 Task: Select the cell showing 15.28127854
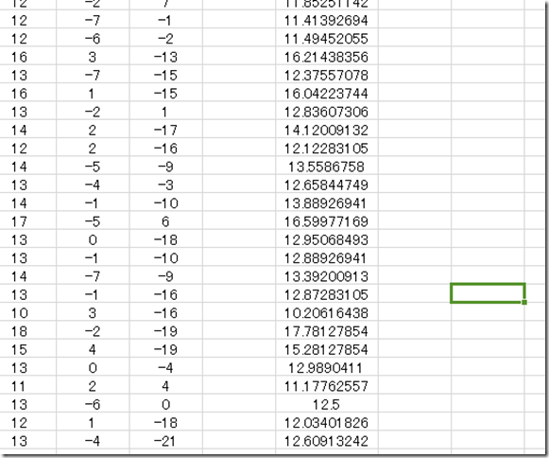click(327, 349)
